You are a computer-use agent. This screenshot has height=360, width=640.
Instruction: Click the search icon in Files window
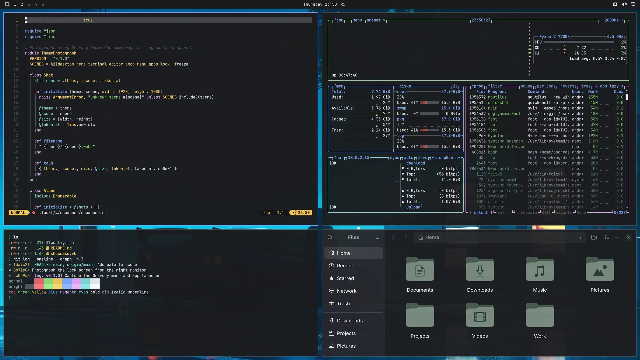[330, 237]
